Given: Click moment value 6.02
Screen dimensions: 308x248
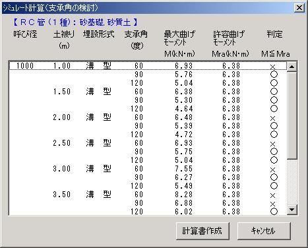Looking at the screenshot, I should pos(184,212).
